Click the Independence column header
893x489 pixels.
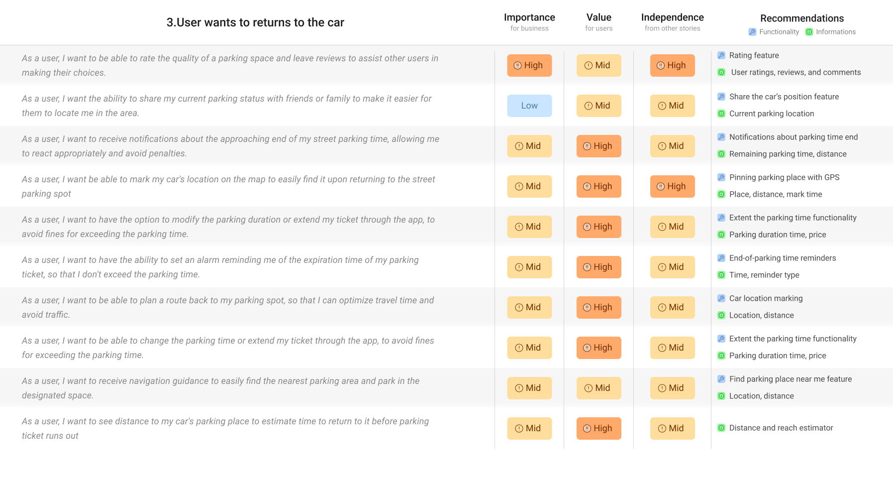(x=672, y=17)
